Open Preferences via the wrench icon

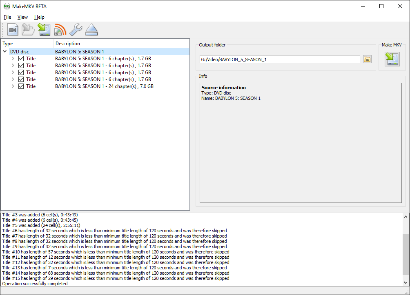click(76, 30)
